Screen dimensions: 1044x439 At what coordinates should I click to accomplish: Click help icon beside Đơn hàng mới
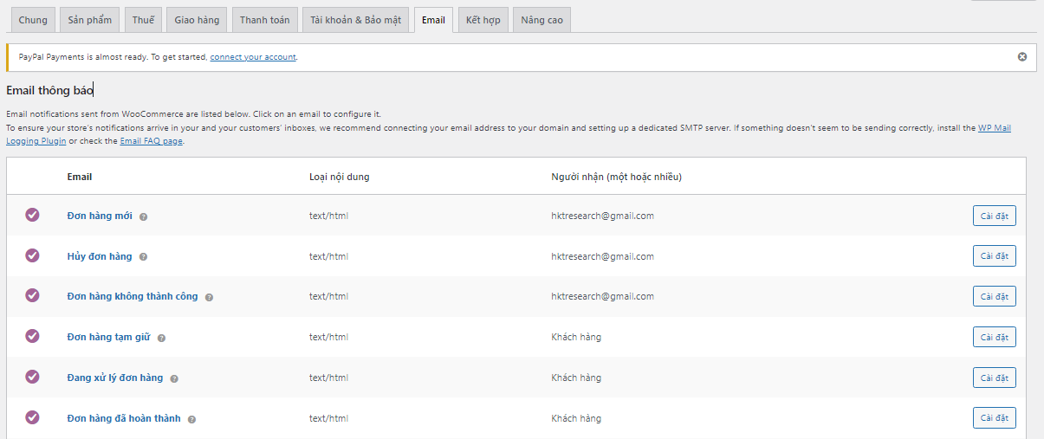144,216
